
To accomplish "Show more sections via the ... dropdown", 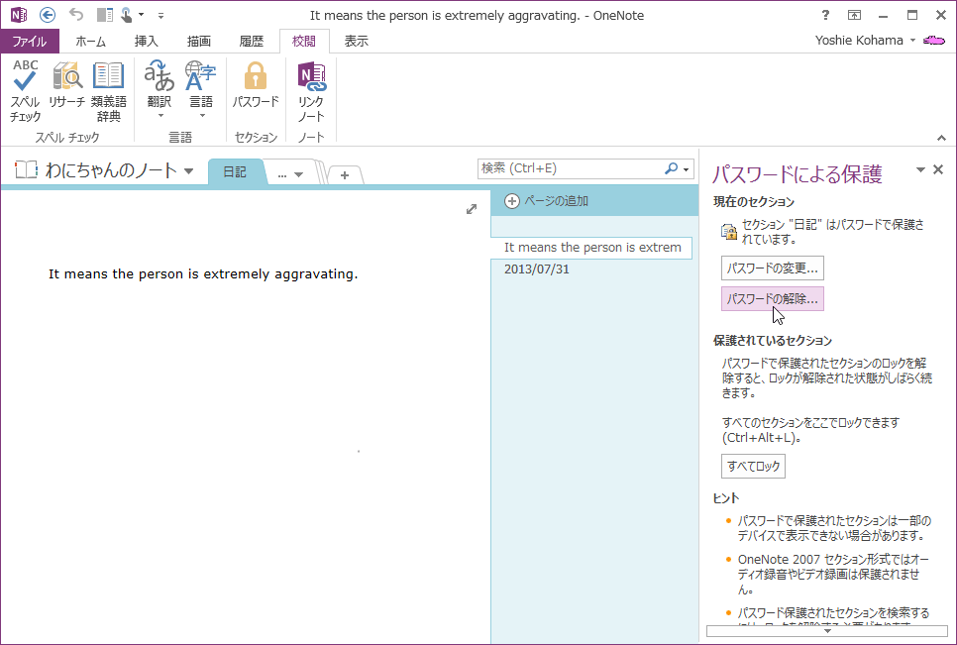I will click(290, 174).
